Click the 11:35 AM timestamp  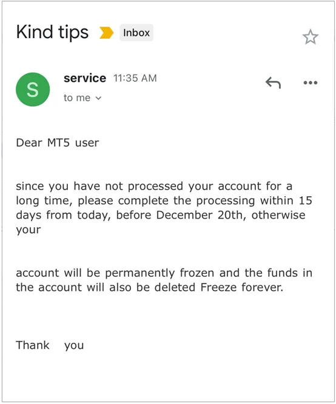[135, 78]
